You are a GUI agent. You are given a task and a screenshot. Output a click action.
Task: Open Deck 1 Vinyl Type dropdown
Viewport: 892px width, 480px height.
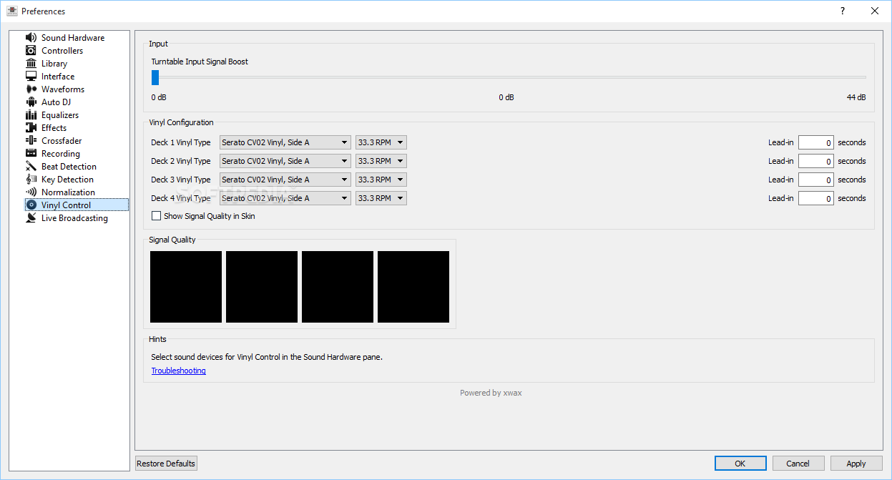tap(285, 142)
